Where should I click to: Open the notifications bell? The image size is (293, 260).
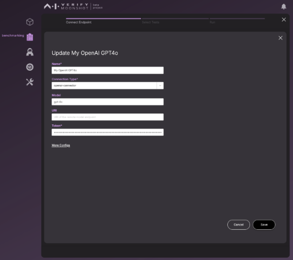click(x=284, y=7)
